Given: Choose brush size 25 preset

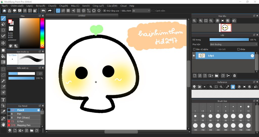Looking at the screenshot, I should coord(218,117).
